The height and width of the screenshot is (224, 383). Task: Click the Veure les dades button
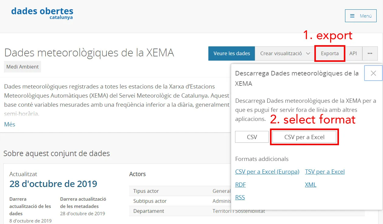pyautogui.click(x=231, y=53)
